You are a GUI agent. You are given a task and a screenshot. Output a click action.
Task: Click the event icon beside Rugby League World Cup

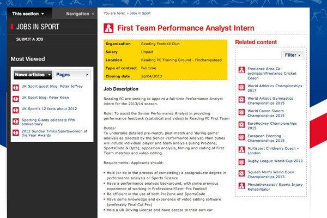click(241, 162)
